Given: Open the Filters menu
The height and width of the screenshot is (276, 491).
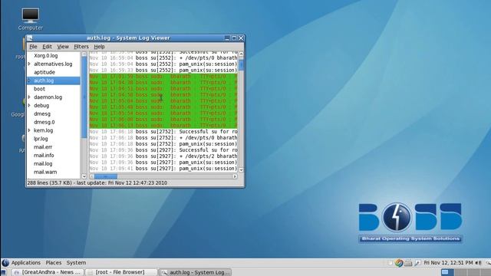Looking at the screenshot, I should (81, 47).
